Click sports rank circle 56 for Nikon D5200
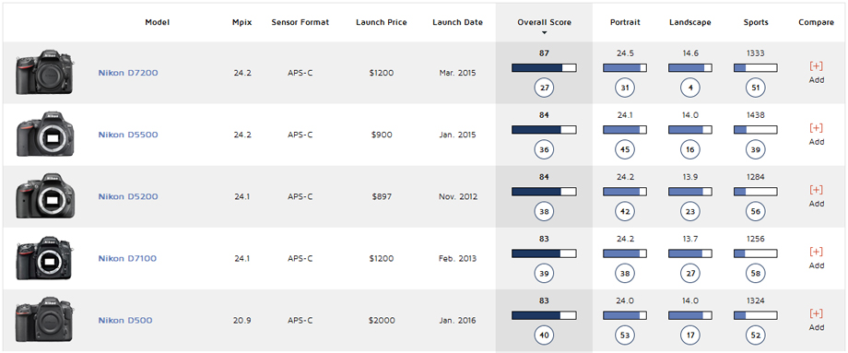 (x=756, y=212)
